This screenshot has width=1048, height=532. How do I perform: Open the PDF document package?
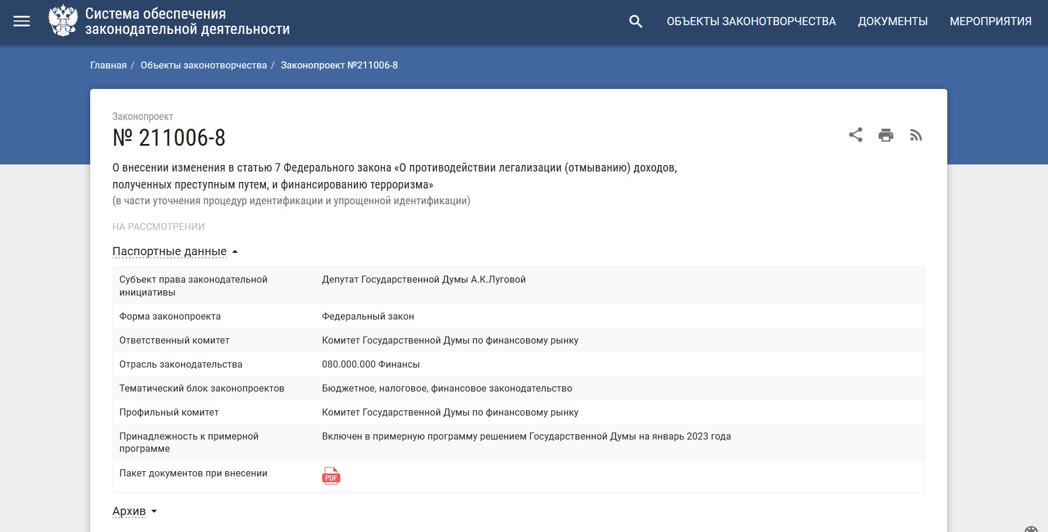click(331, 476)
